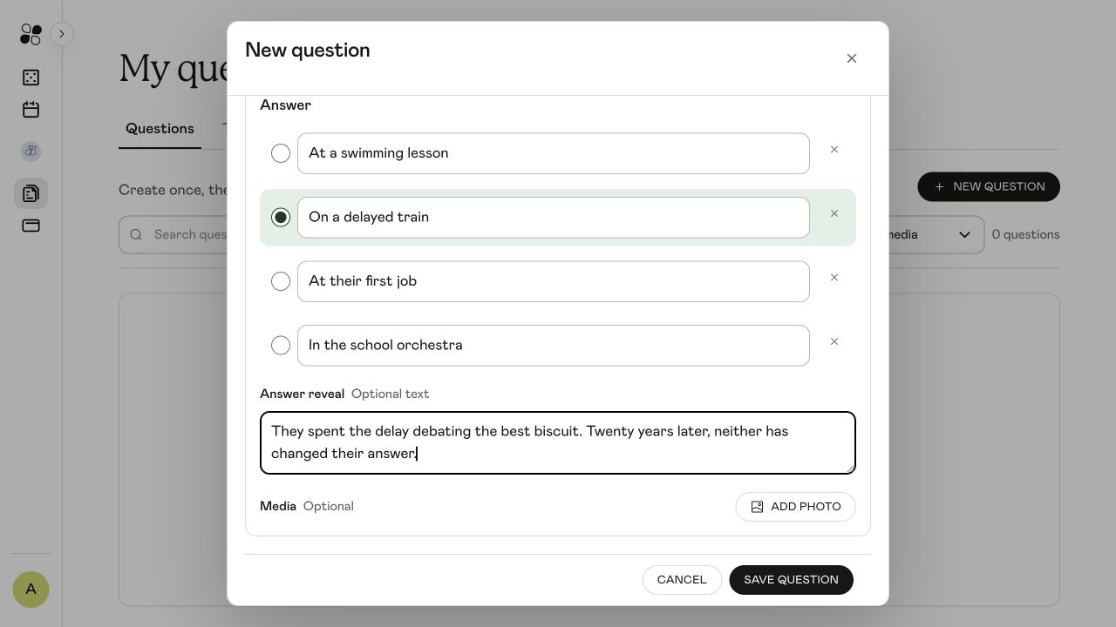The width and height of the screenshot is (1116, 627).
Task: Close the New question dialog with the X
Action: point(852,58)
